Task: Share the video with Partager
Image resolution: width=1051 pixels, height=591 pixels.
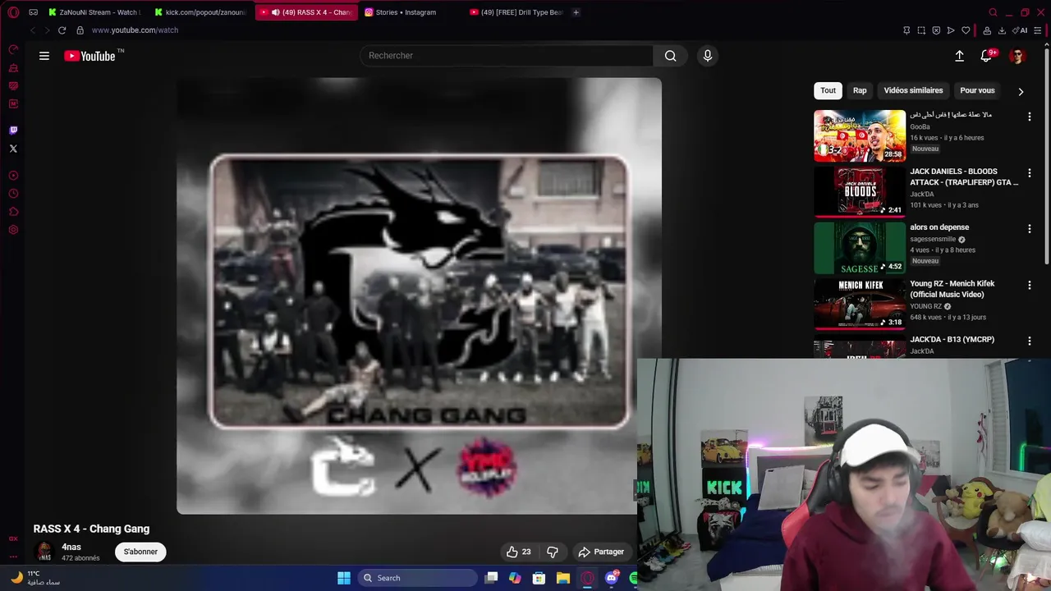Action: (601, 552)
